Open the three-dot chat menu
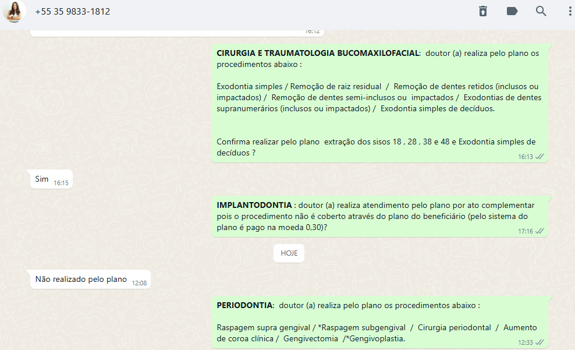Image resolution: width=575 pixels, height=350 pixels. click(569, 12)
